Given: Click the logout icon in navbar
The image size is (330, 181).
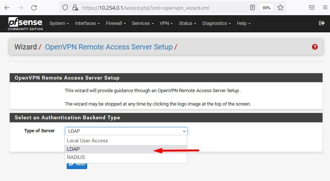Looking at the screenshot, I should pyautogui.click(x=322, y=23).
